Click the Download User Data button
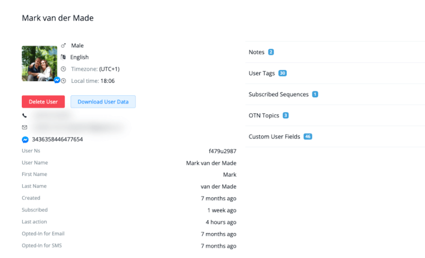The height and width of the screenshot is (258, 425). [103, 102]
